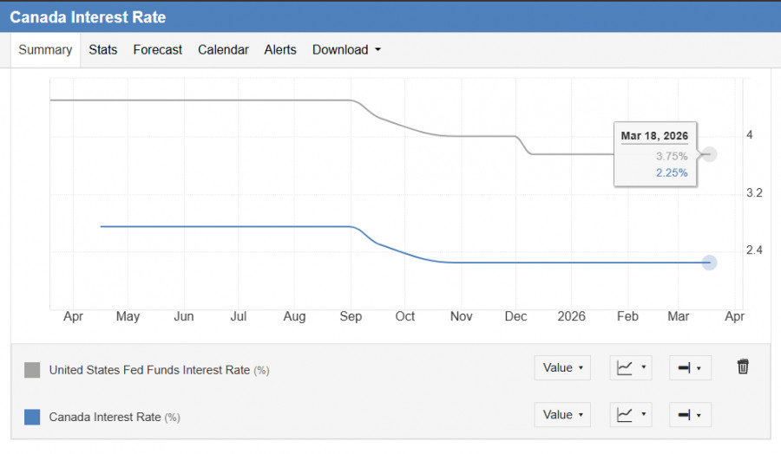Click the Mar 18, 2026 tooltip date
Image resolution: width=781 pixels, height=454 pixels.
[654, 136]
